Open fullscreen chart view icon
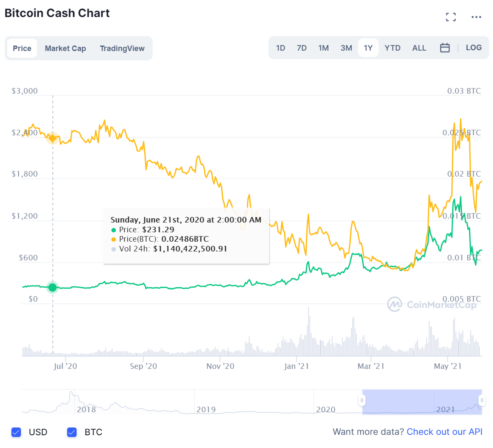 click(x=451, y=17)
